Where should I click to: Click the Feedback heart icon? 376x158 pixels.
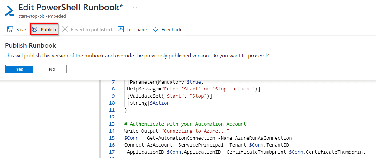click(x=156, y=29)
